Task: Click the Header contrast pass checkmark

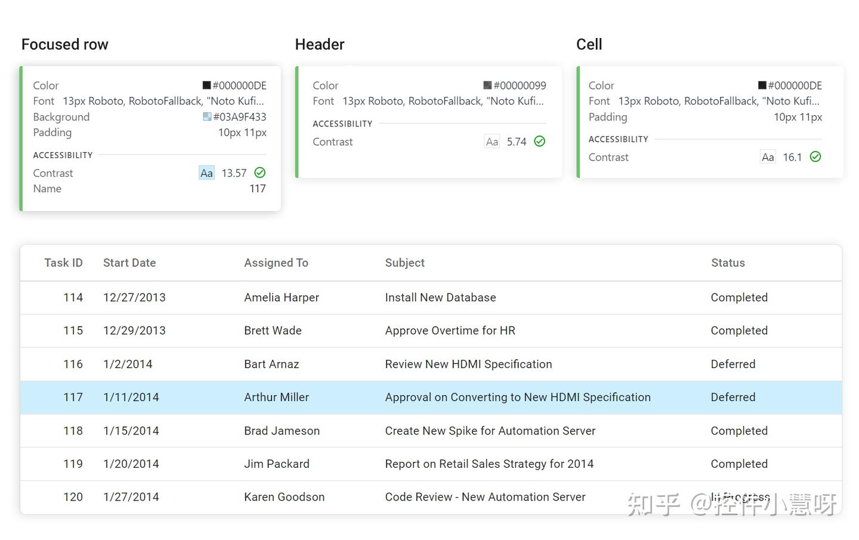Action: (x=540, y=141)
